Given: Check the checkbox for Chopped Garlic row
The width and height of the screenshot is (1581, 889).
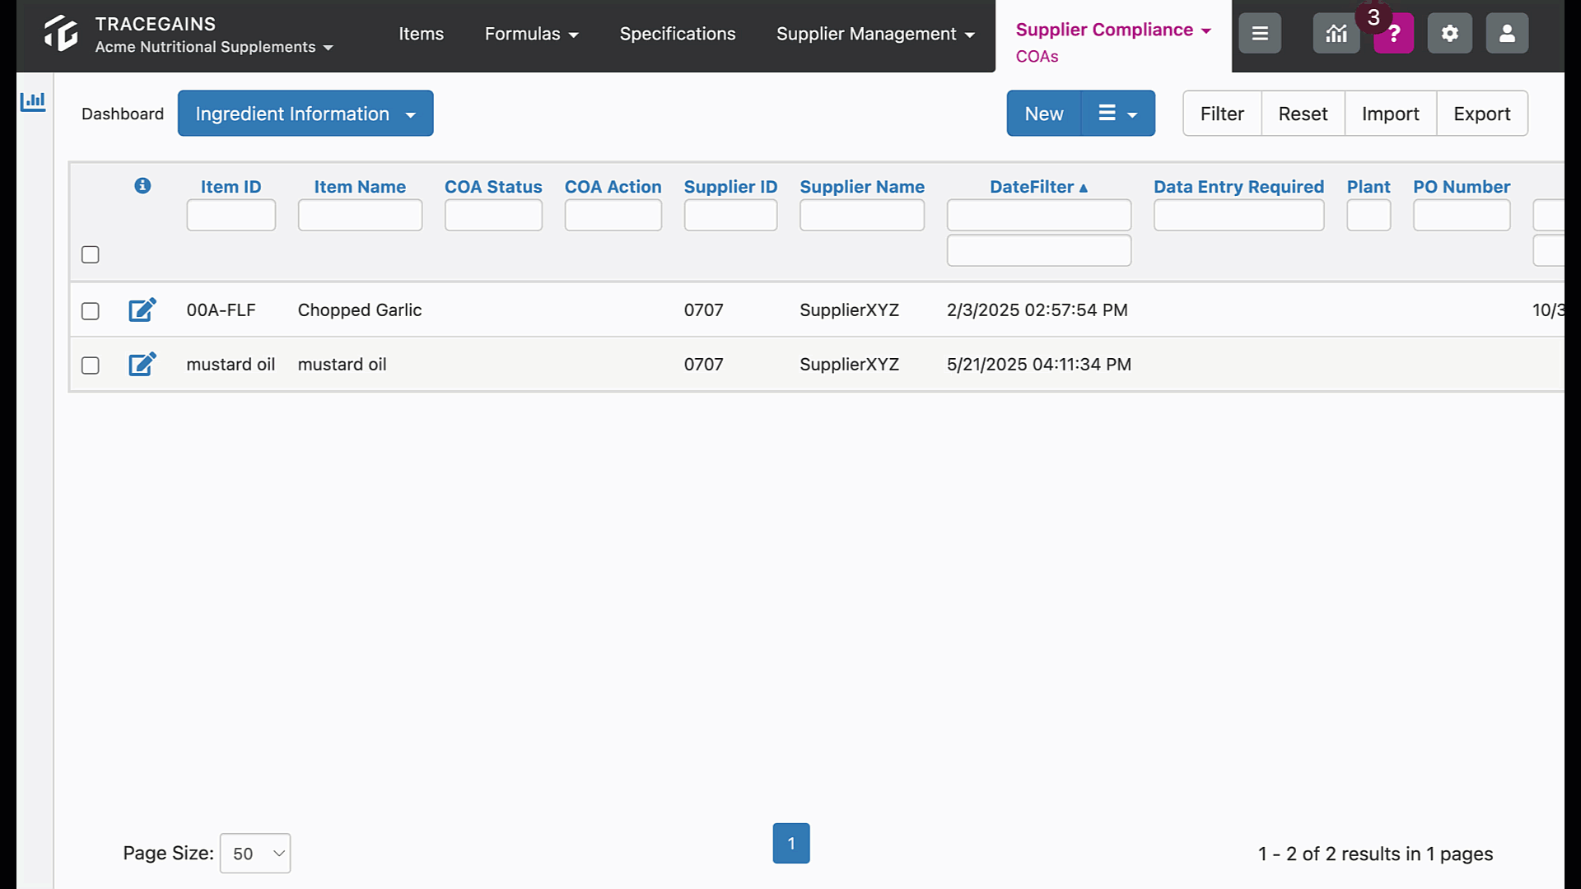Looking at the screenshot, I should (90, 310).
